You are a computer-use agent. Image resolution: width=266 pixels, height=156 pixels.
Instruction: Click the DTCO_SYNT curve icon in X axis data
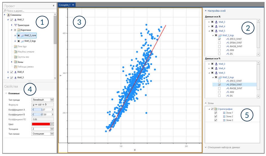[228, 39]
